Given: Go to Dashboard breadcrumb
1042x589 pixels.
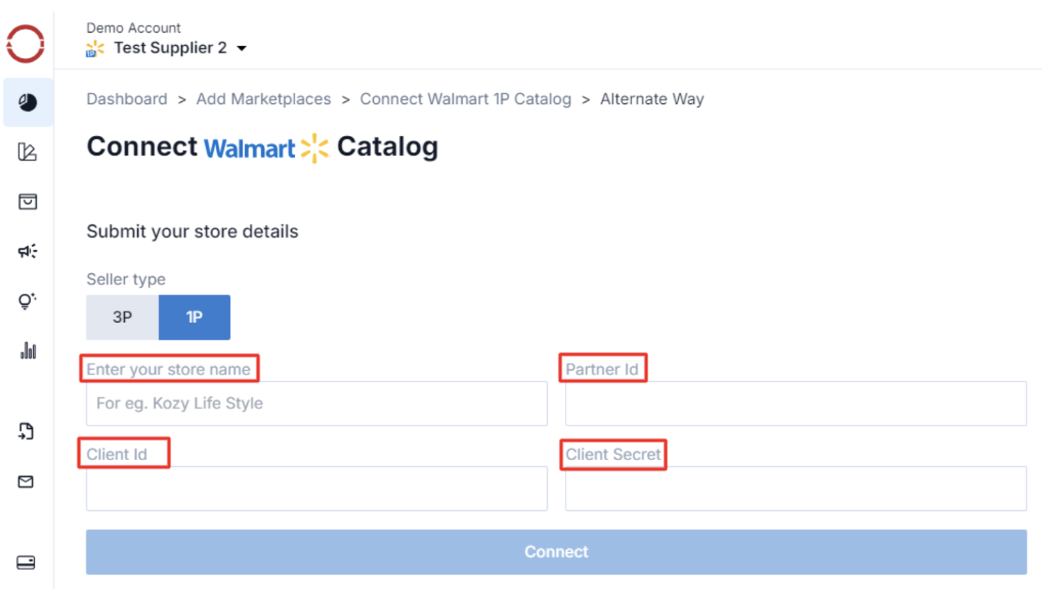Looking at the screenshot, I should 127,99.
